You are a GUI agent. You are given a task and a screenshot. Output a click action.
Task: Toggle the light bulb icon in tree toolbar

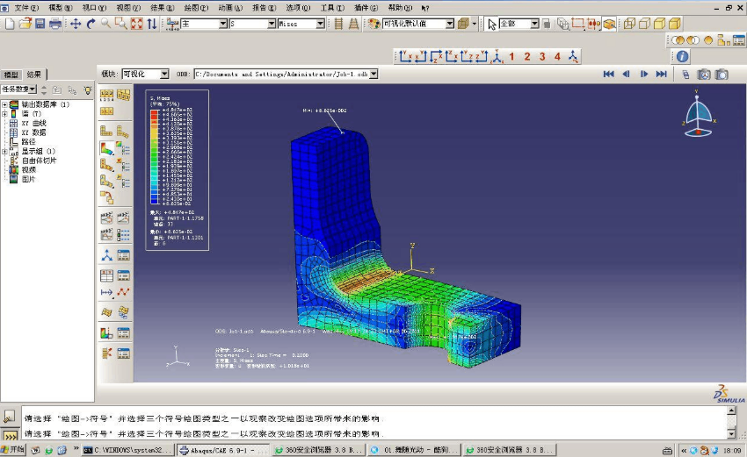(x=88, y=89)
